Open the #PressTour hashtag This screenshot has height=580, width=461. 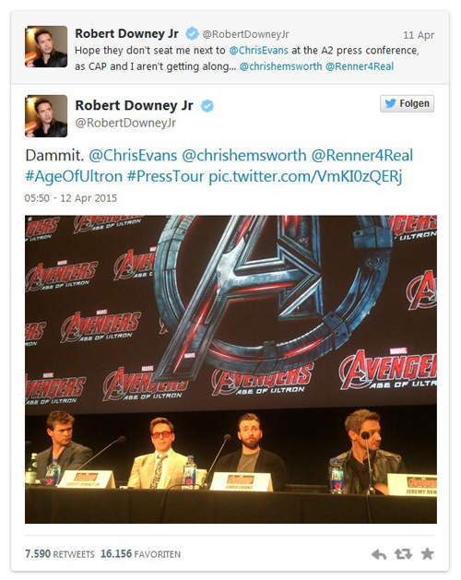click(165, 176)
